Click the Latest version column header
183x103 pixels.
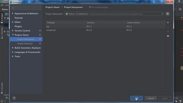pyautogui.click(x=134, y=23)
